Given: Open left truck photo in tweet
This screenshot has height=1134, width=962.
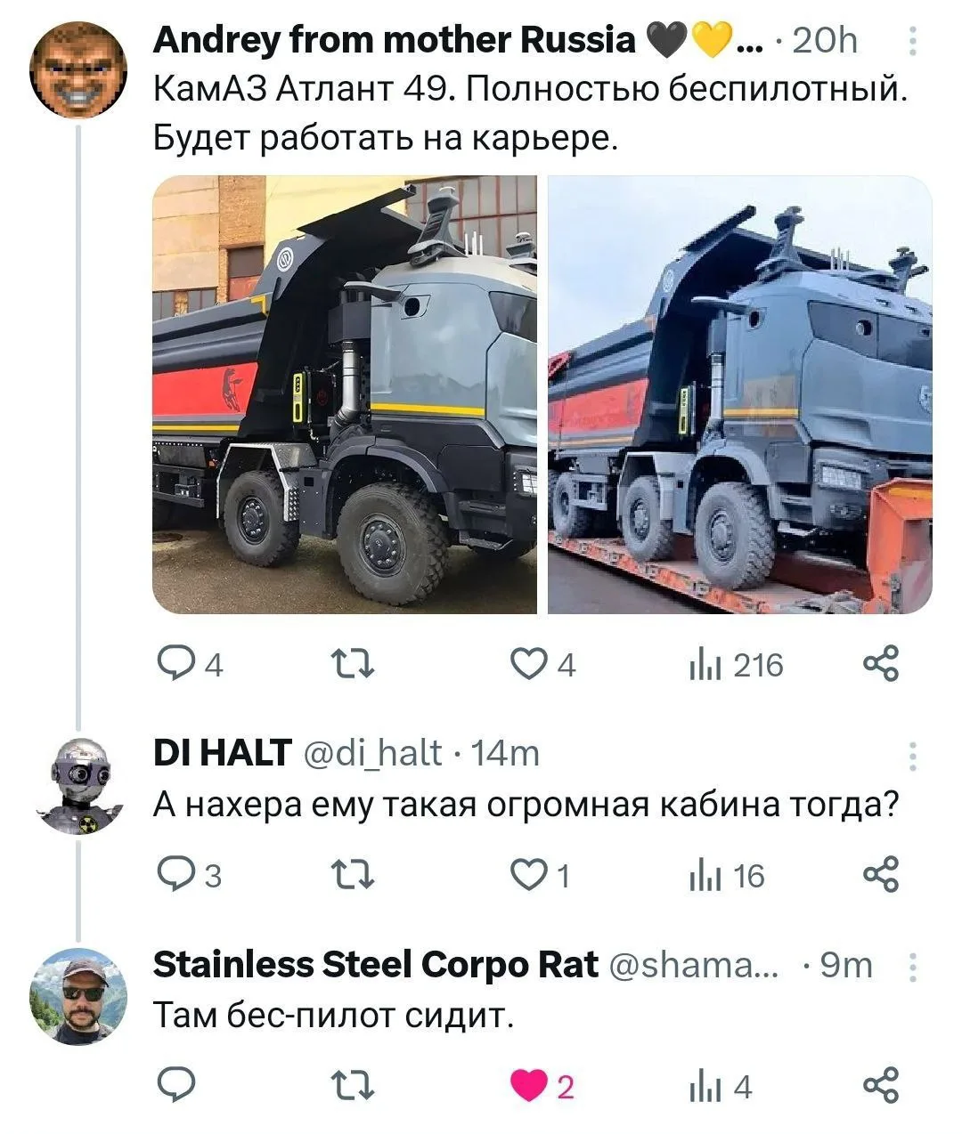Looking at the screenshot, I should pyautogui.click(x=345, y=394).
